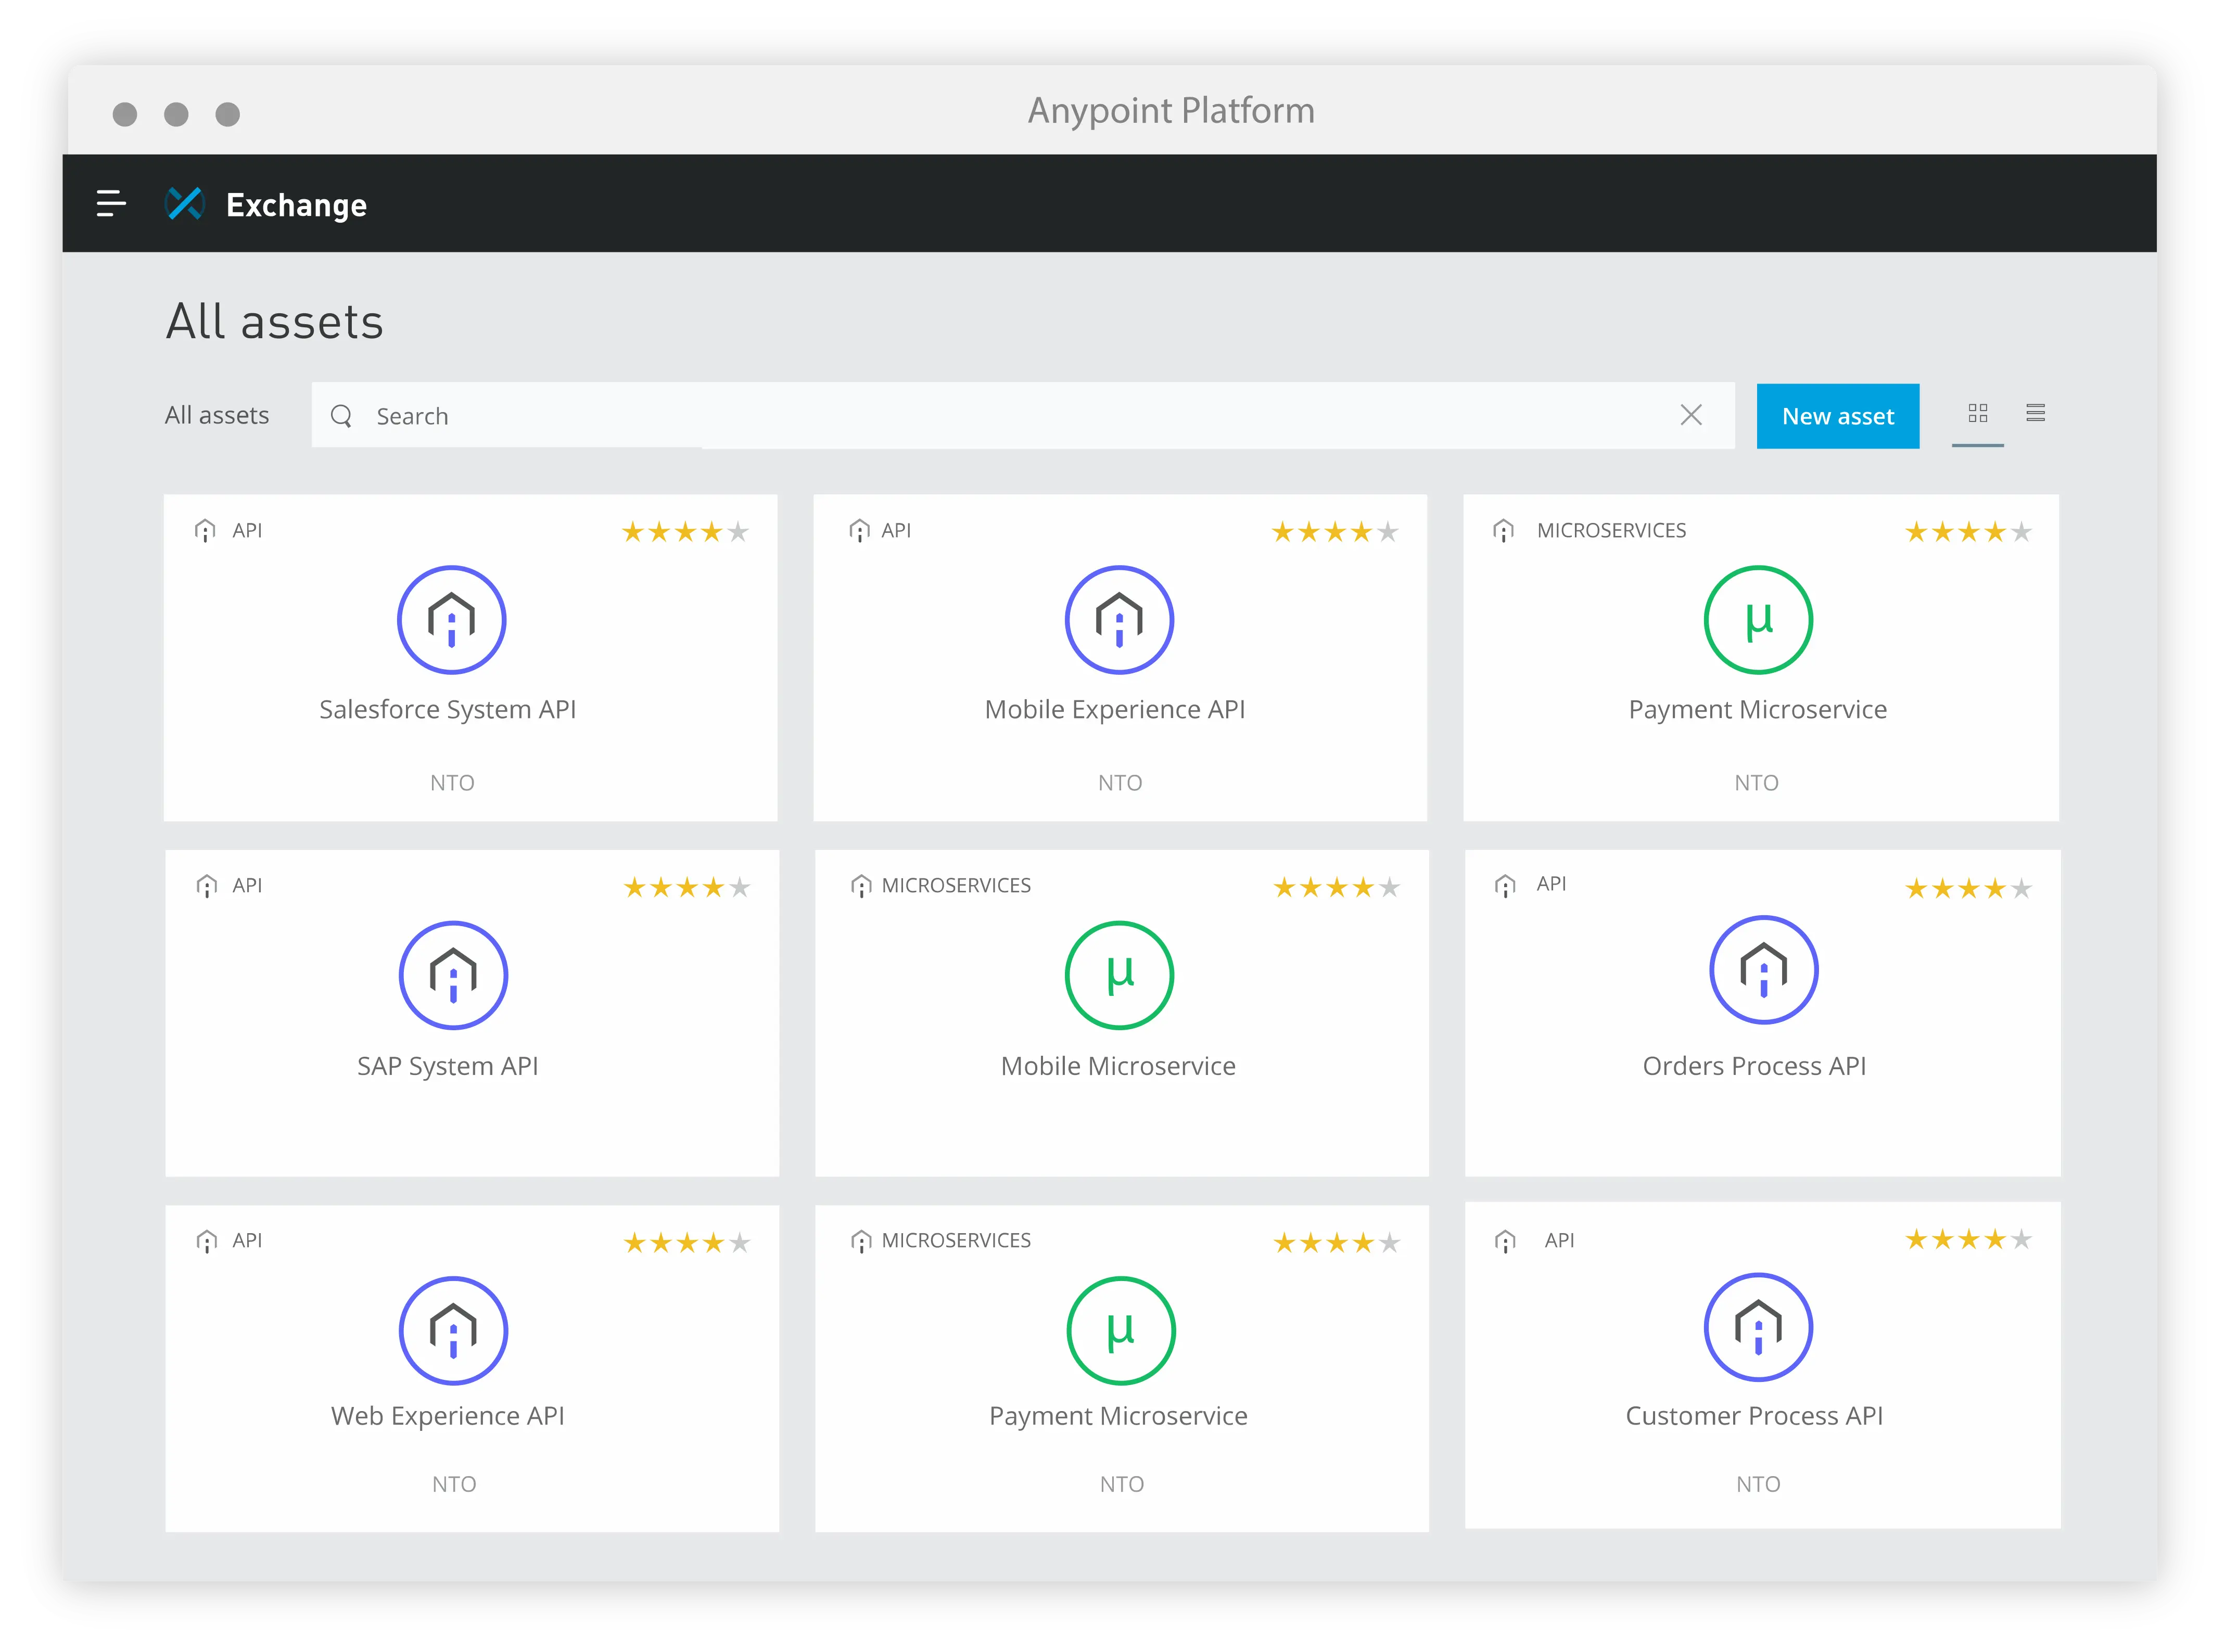Open the Web Experience API title
Viewport: 2225px width, 1652px height.
(447, 1416)
